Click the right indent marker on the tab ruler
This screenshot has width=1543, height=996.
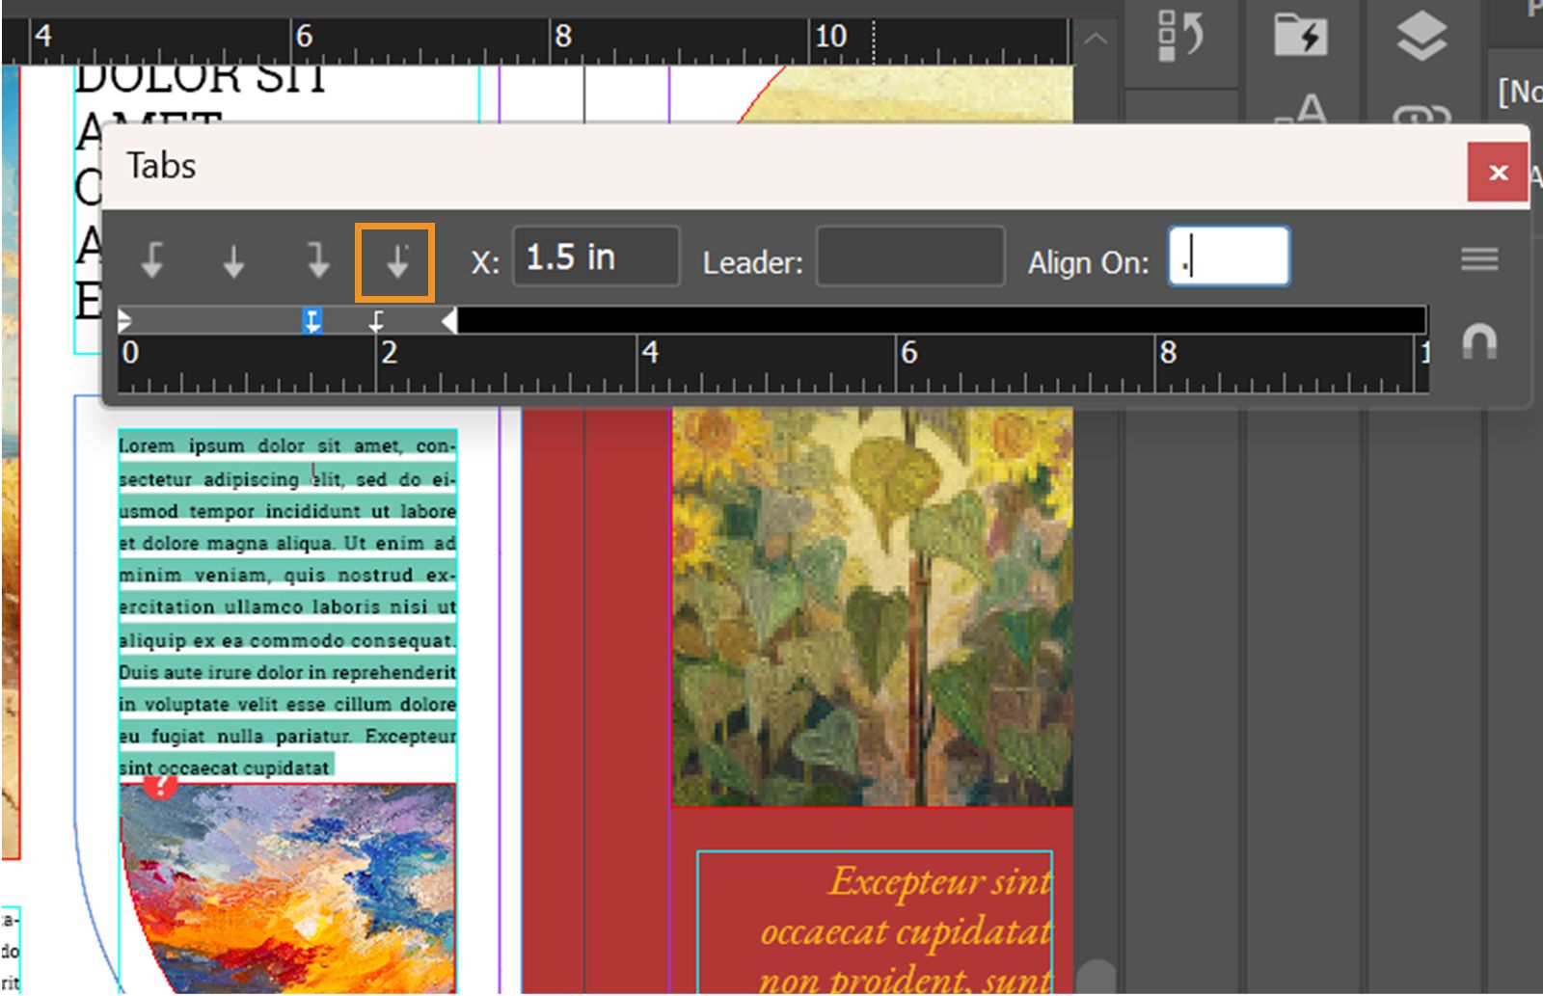(449, 321)
